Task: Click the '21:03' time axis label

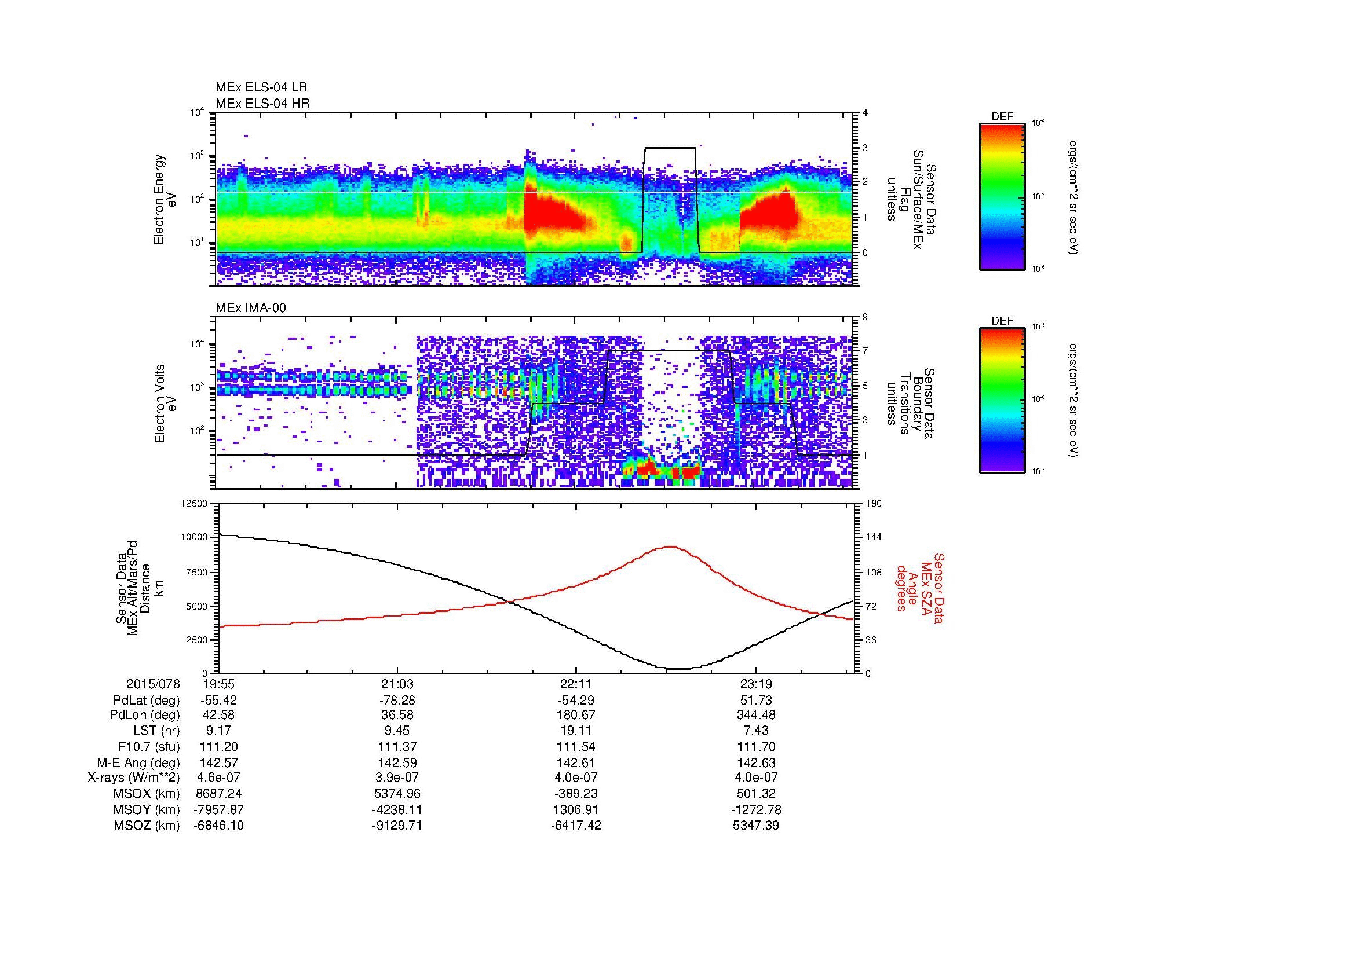Action: [x=397, y=684]
